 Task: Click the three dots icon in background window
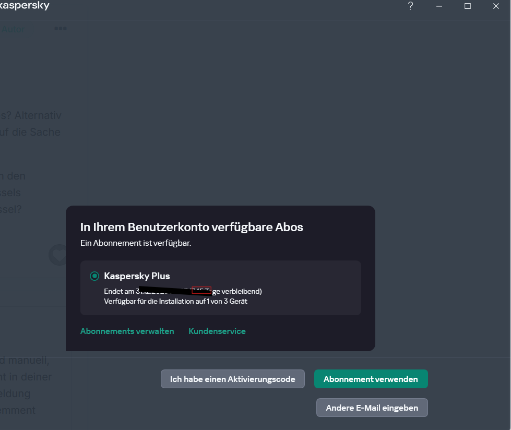[x=61, y=29]
